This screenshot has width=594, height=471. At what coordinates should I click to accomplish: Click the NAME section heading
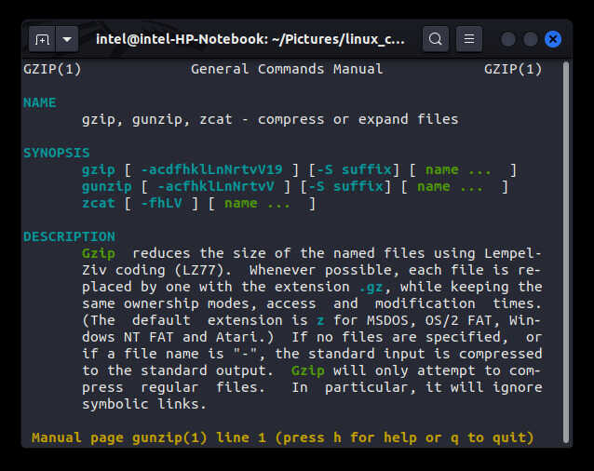click(40, 102)
